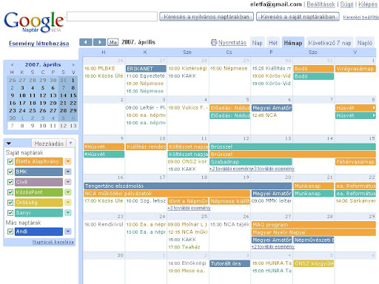Click into the calendar search input field

click(x=112, y=16)
